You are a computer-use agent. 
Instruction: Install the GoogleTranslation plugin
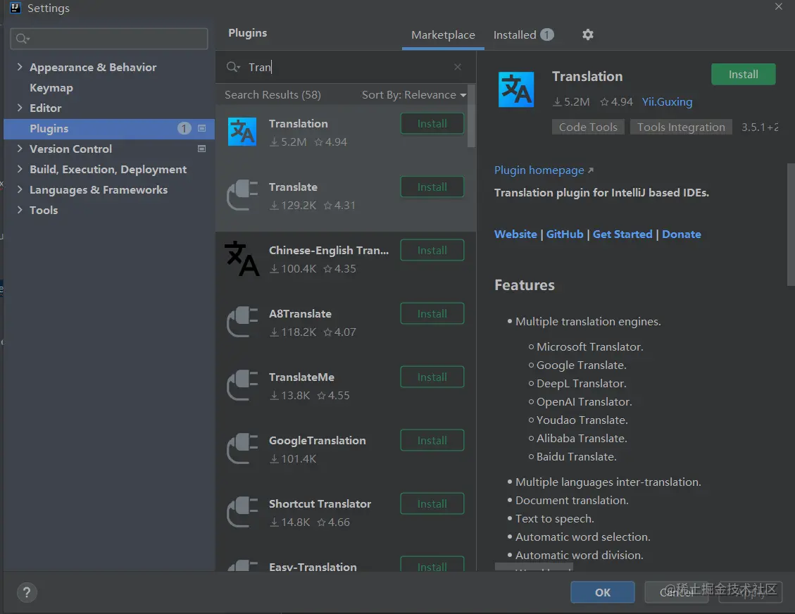432,441
